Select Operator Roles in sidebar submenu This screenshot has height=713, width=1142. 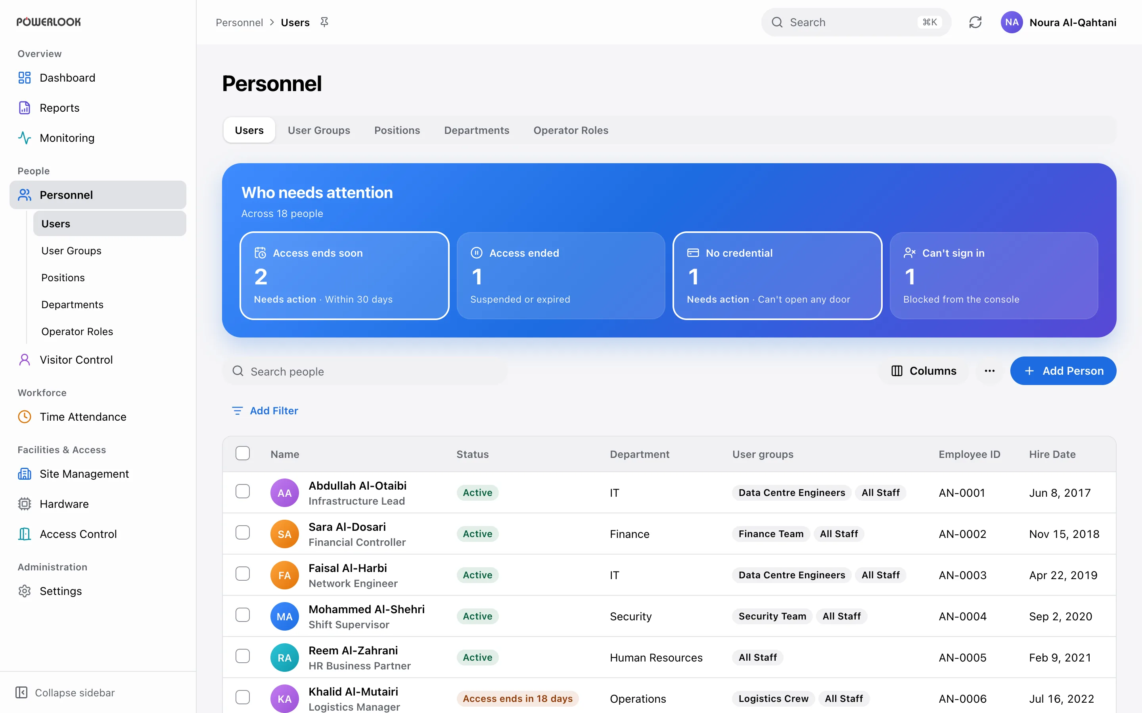tap(109, 332)
